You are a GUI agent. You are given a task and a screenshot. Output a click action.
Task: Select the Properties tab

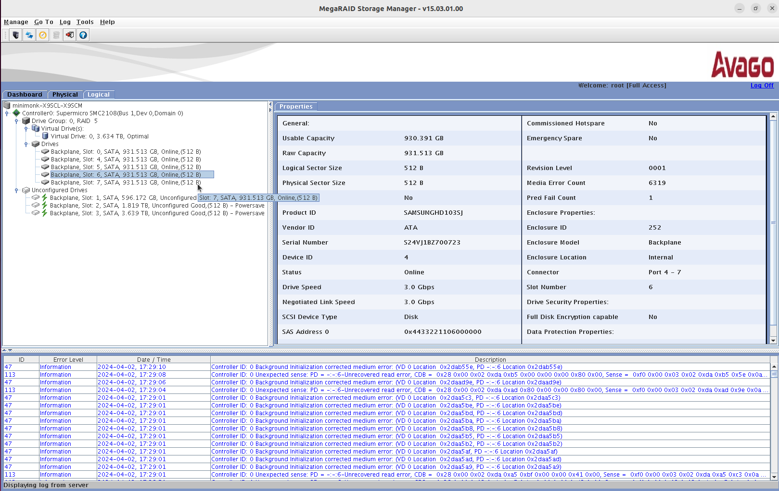click(x=296, y=107)
